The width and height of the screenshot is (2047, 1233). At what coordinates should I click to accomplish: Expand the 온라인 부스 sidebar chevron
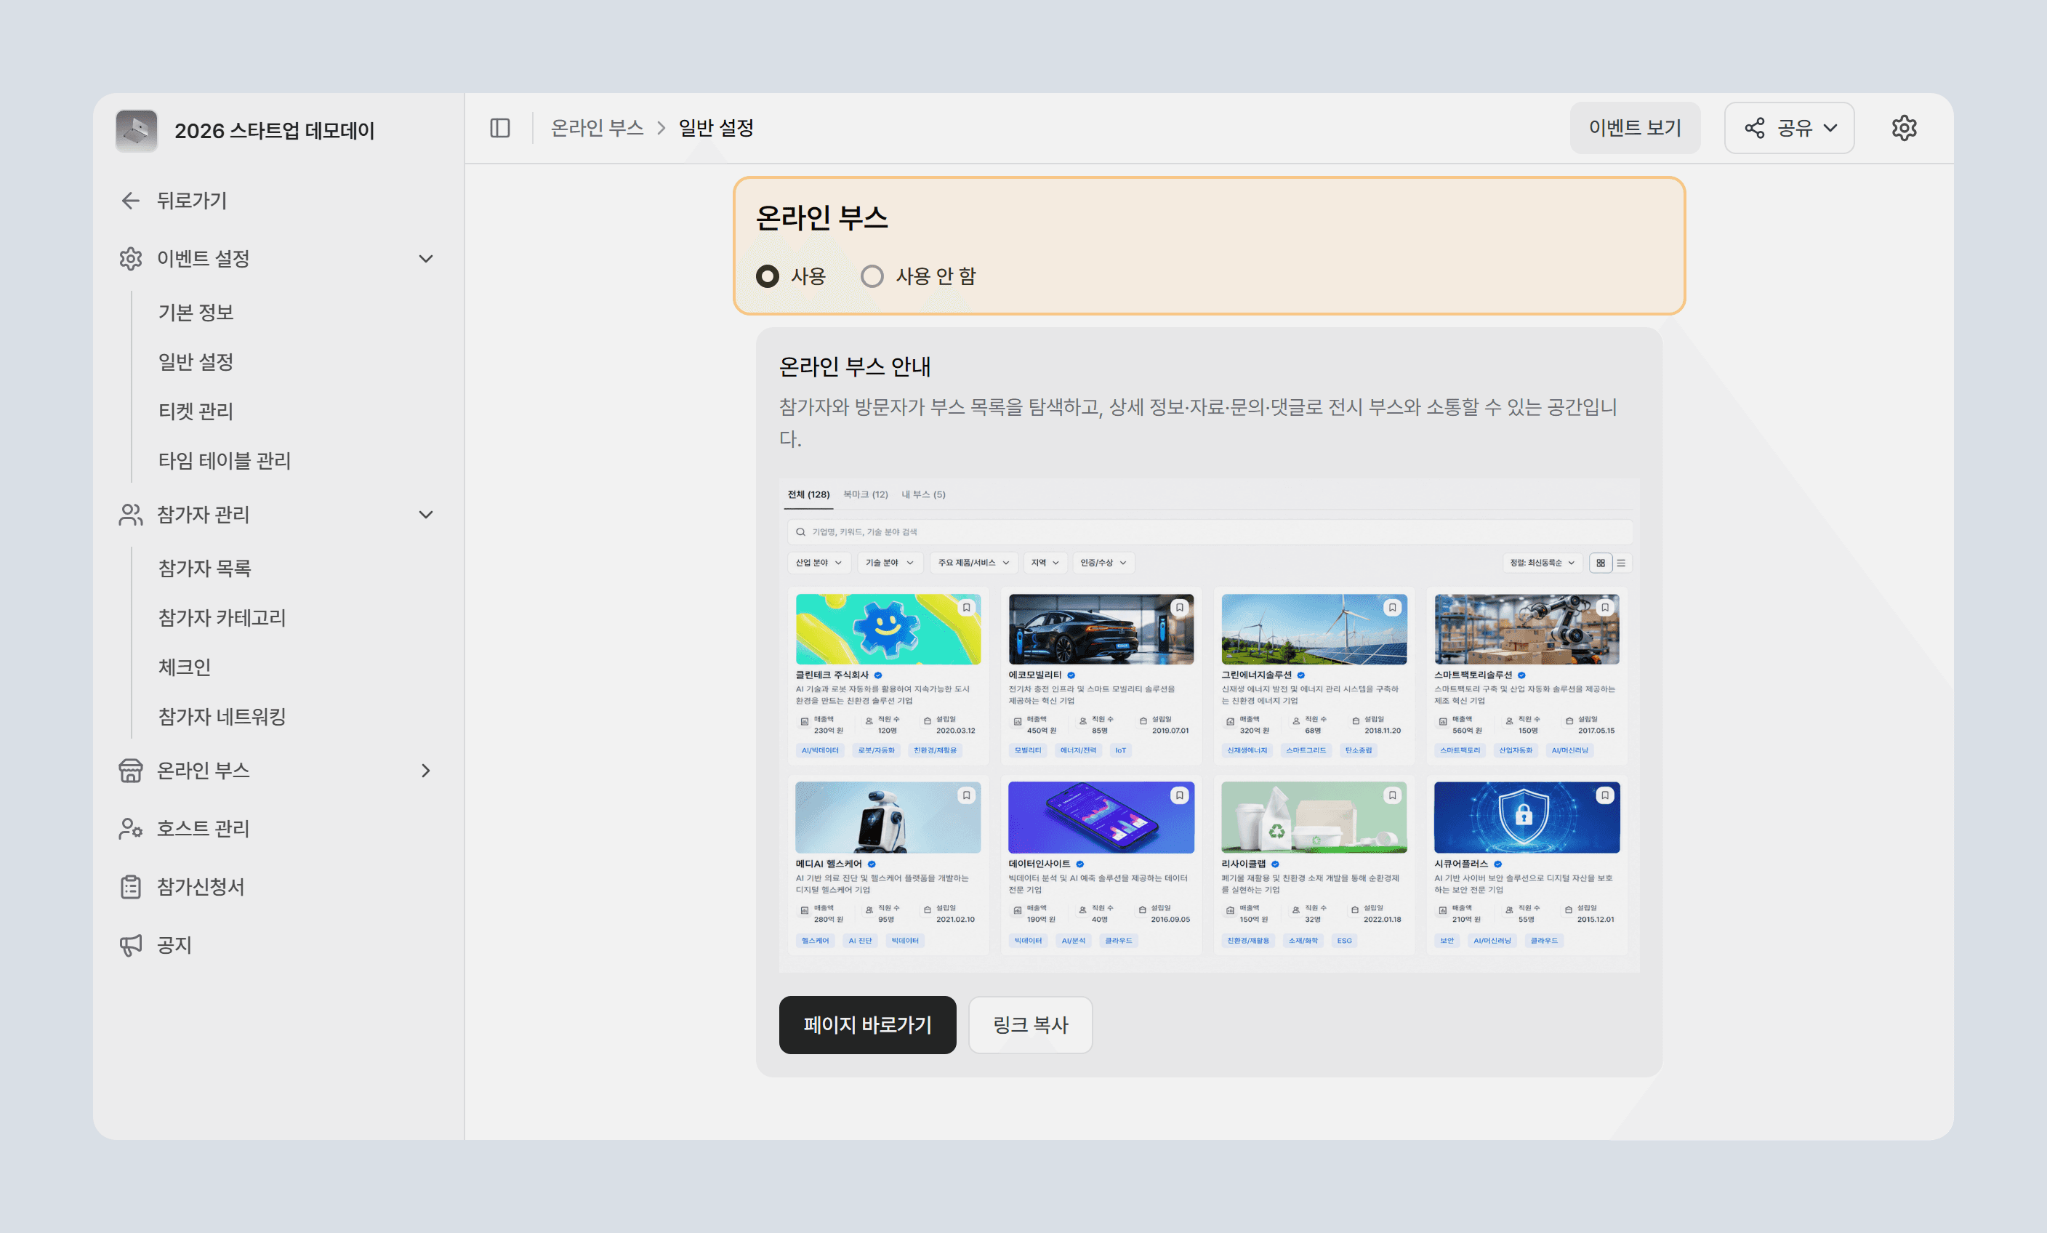pyautogui.click(x=426, y=770)
